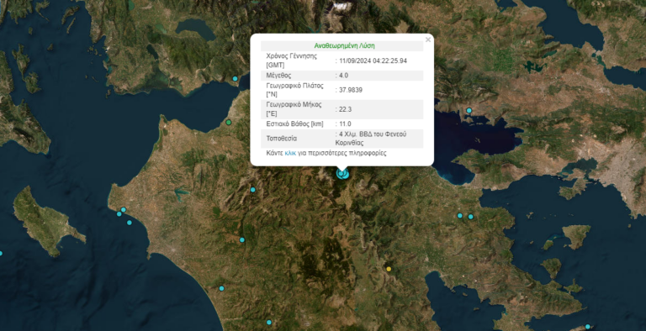Select the southernmost of three west-coast cyan markers
Screen dimensions: 646x331
(x=130, y=223)
